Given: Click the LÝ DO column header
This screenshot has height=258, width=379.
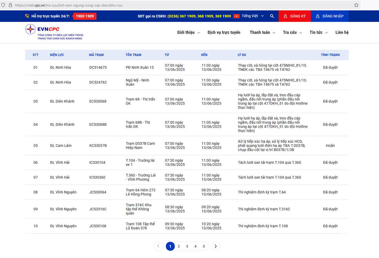Looking at the screenshot, I should click(x=242, y=55).
